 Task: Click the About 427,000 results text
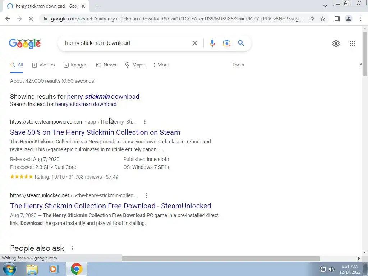tap(53, 81)
